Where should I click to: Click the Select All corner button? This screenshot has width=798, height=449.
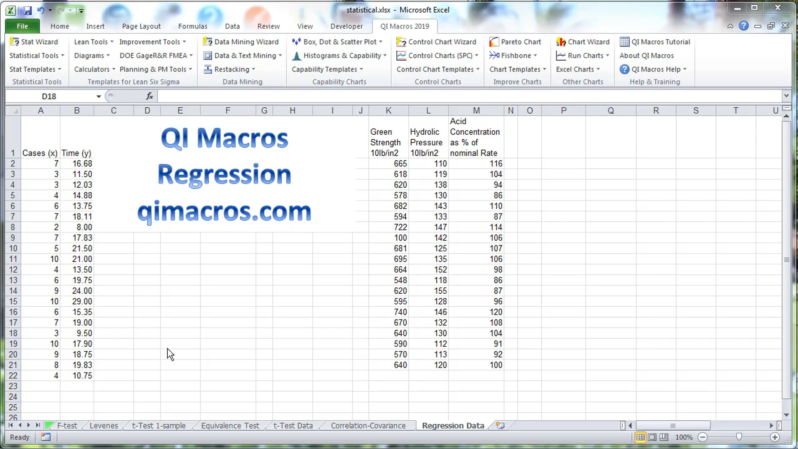tap(13, 110)
